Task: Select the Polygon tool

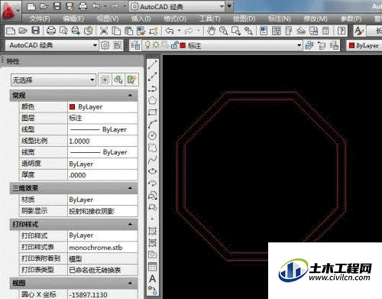Action: click(x=153, y=100)
